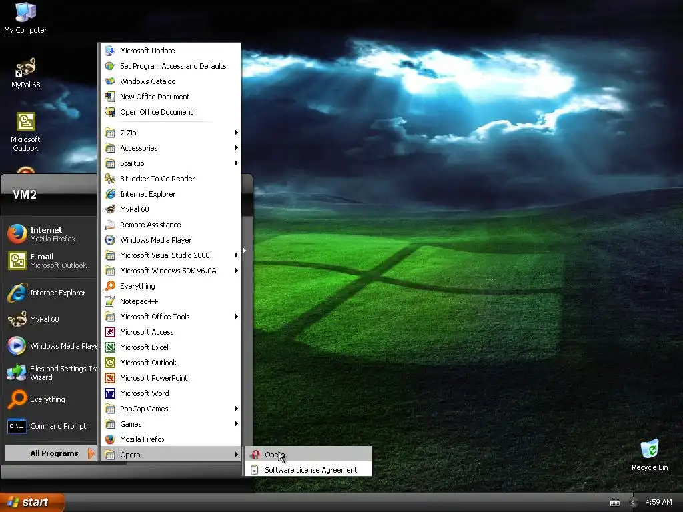Viewport: 683px width, 512px height.
Task: Expand Microsoft Windows SDK v6.0A submenu arrow
Action: (x=237, y=271)
